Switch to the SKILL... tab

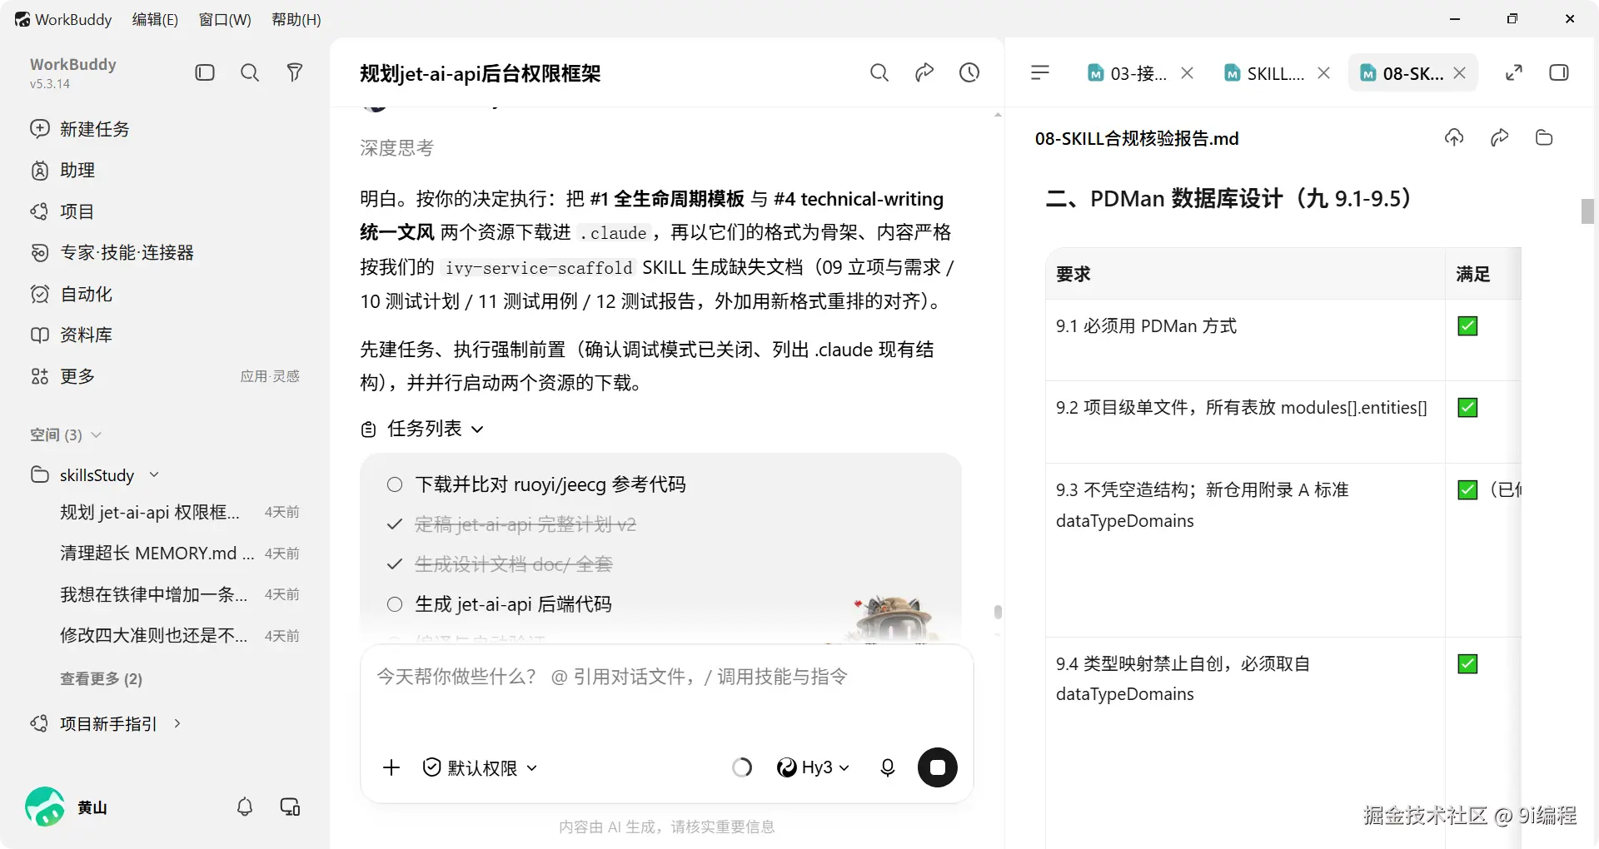click(1264, 73)
